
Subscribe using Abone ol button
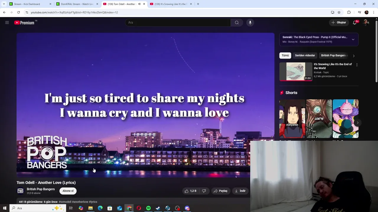click(68, 191)
